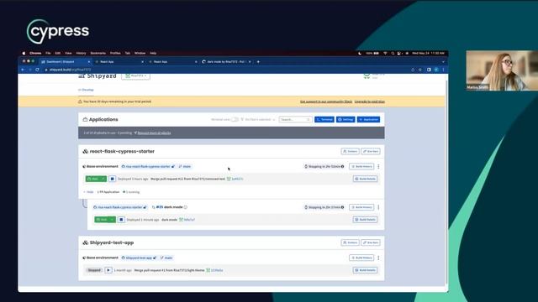Click refresh icon next to #25 dark mode
This screenshot has width=538, height=302.
coord(186,207)
